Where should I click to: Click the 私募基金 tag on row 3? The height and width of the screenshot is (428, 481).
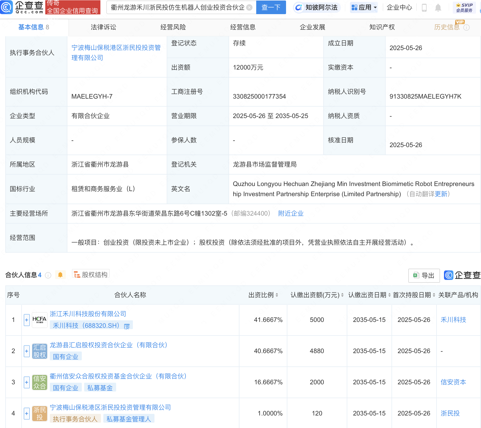click(x=100, y=388)
